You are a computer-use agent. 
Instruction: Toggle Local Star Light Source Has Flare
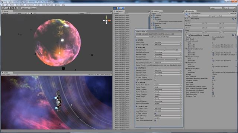pyautogui.click(x=155, y=120)
